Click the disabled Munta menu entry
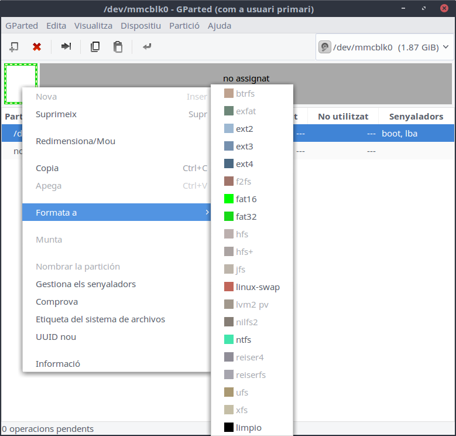This screenshot has height=436, width=456. [116, 240]
